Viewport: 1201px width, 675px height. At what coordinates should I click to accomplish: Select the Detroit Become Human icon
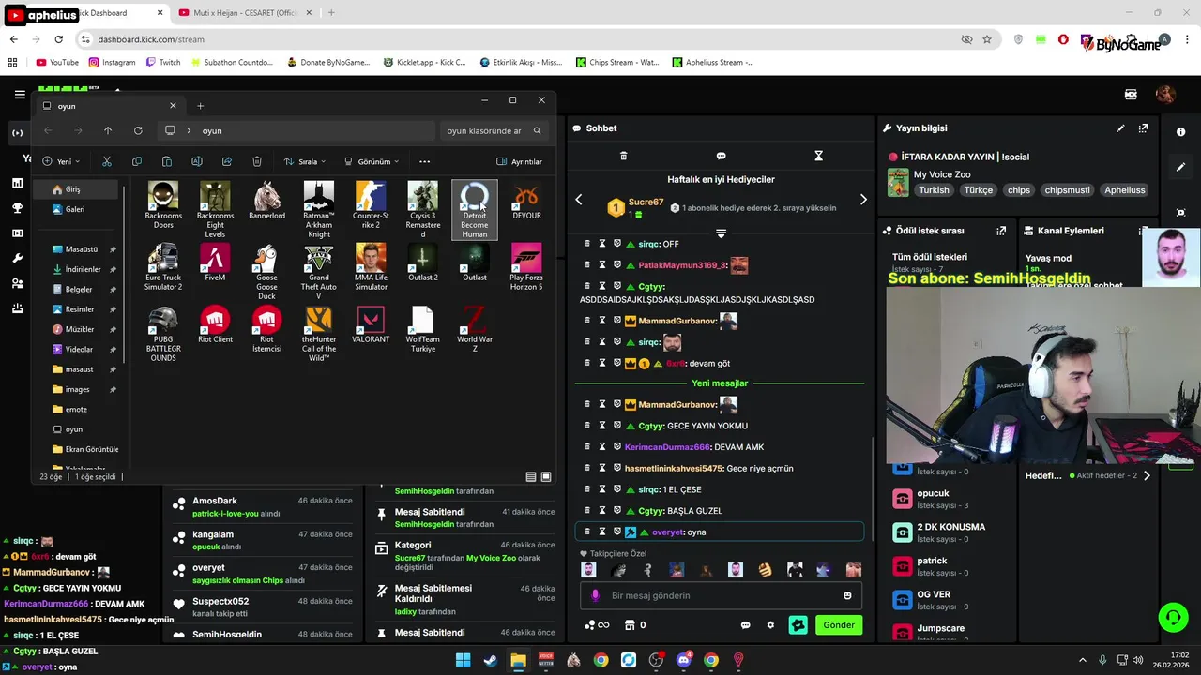click(475, 210)
